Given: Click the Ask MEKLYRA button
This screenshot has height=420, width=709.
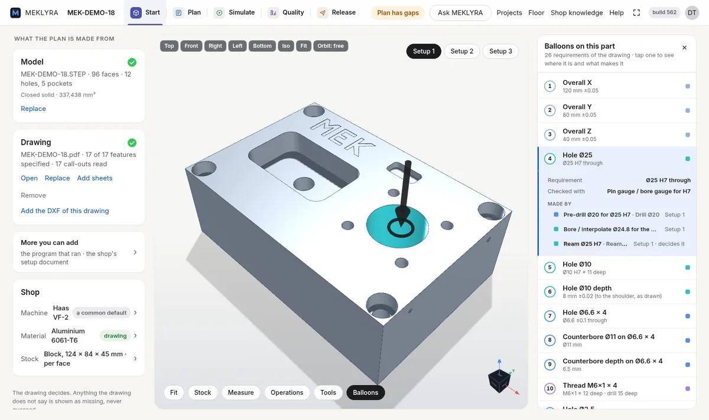Looking at the screenshot, I should pyautogui.click(x=460, y=12).
